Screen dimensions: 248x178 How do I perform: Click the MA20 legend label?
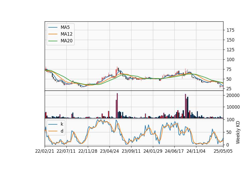click(x=66, y=41)
